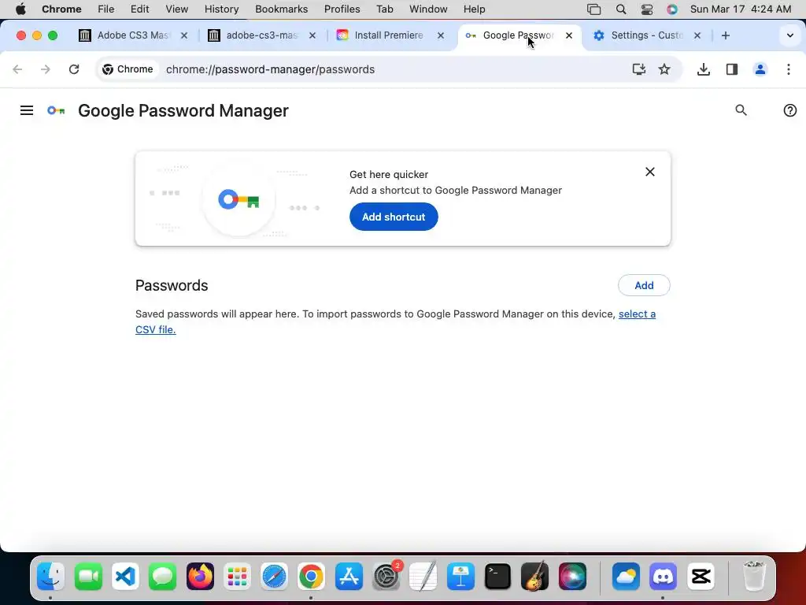Switch to the Install Premiere tab
Image resolution: width=806 pixels, height=605 pixels.
point(388,35)
